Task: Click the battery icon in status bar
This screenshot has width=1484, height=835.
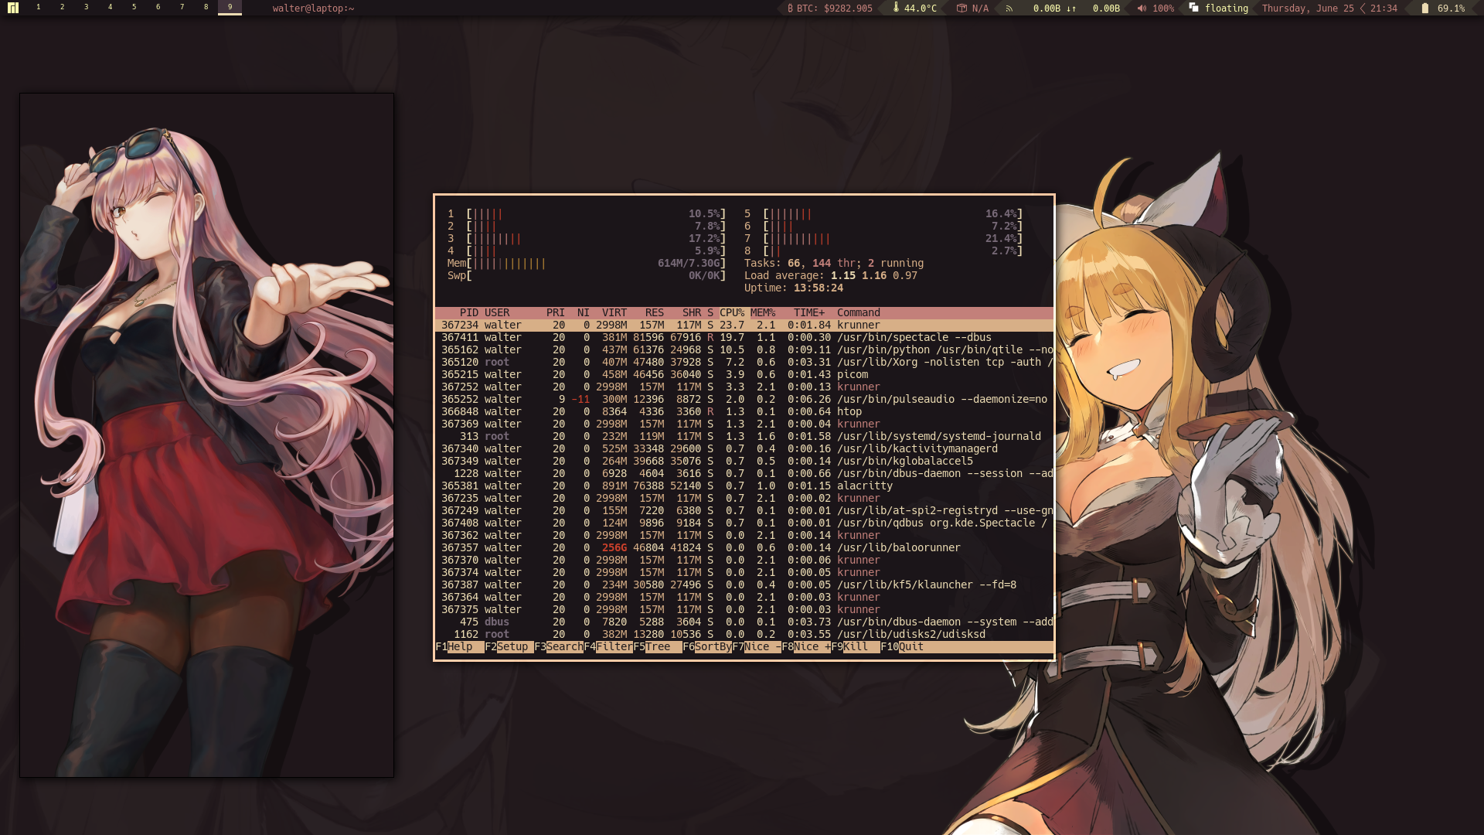Action: pos(1424,8)
